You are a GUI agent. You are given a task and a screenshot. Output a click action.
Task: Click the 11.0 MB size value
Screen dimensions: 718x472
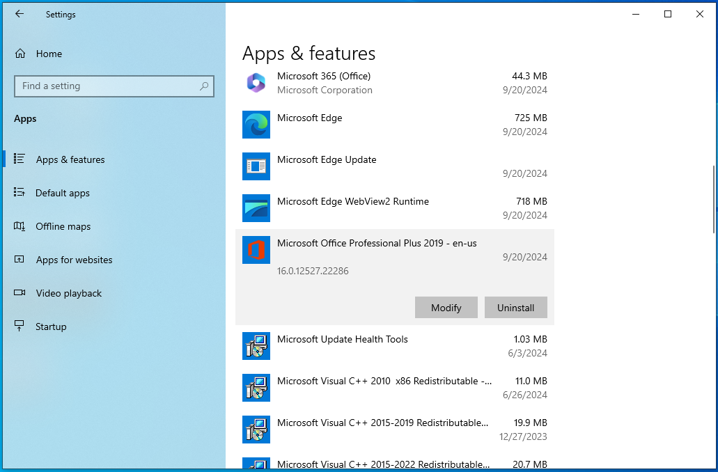(531, 381)
